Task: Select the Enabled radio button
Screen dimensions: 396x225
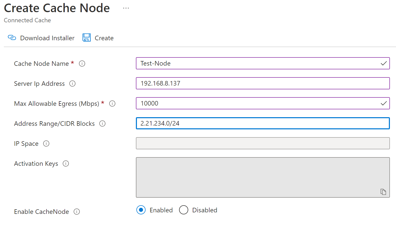Action: 141,210
